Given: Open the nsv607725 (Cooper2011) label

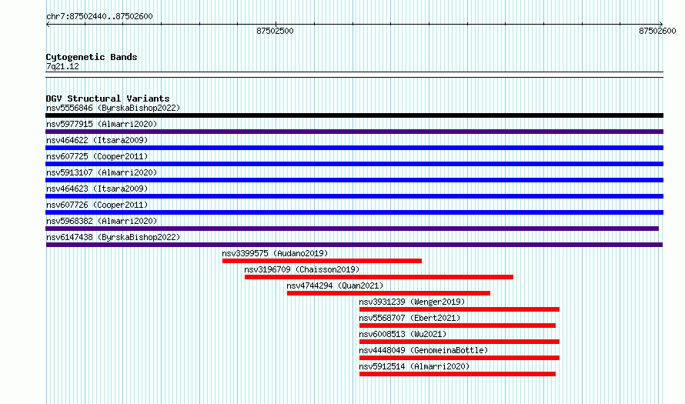Looking at the screenshot, I should 97,156.
